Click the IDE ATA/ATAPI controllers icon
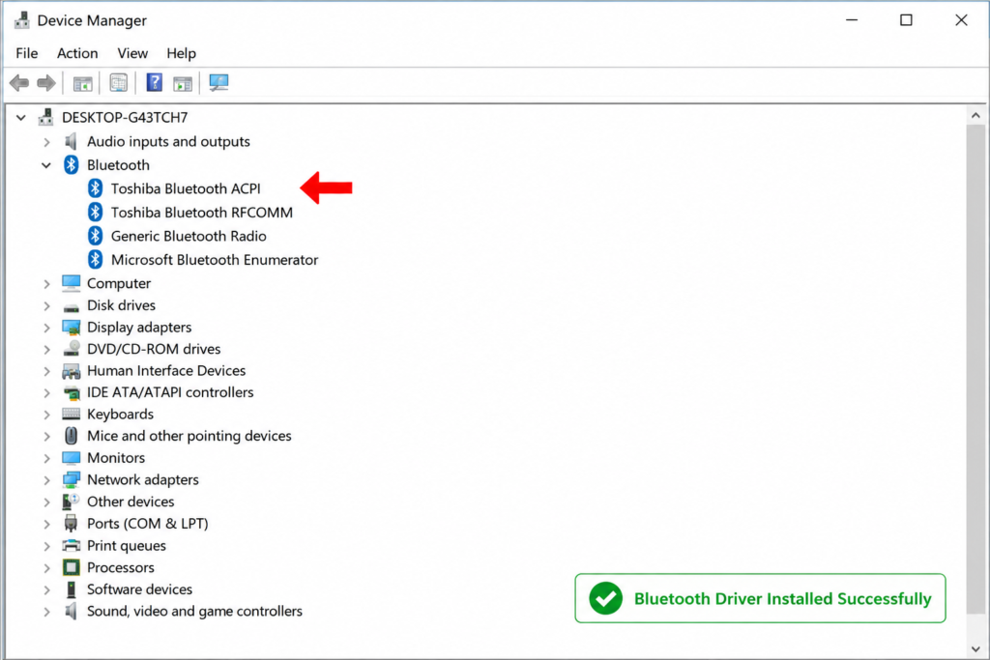The height and width of the screenshot is (660, 990). 72,393
